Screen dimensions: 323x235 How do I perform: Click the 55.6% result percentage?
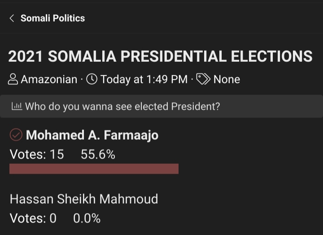pos(98,154)
